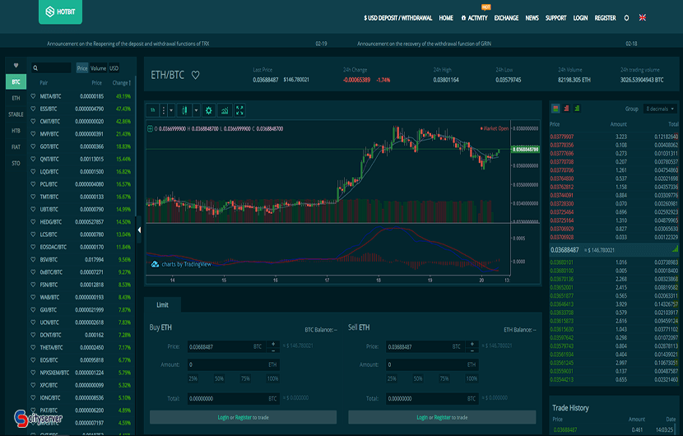Open the 8 decimals group dropdown

[660, 109]
